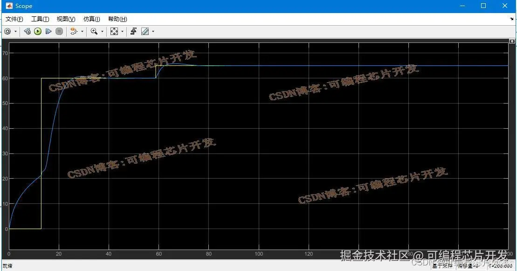Click the Highlight Simulink block icon
517x271 pixels.
[x=74, y=31]
